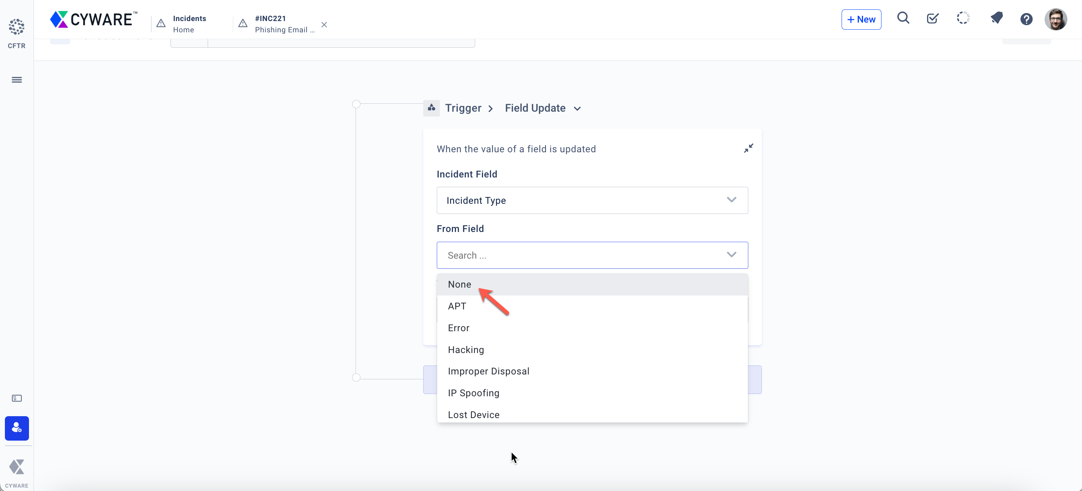Click the + New button
Image resolution: width=1082 pixels, height=491 pixels.
click(861, 19)
